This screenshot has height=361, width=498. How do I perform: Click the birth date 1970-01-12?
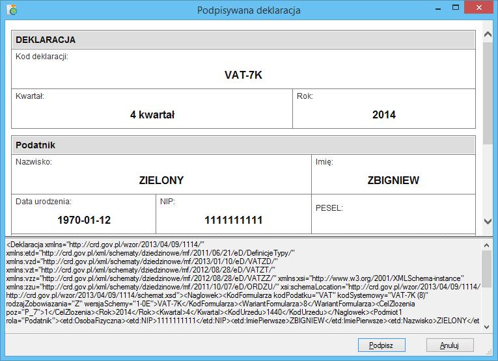pyautogui.click(x=84, y=220)
